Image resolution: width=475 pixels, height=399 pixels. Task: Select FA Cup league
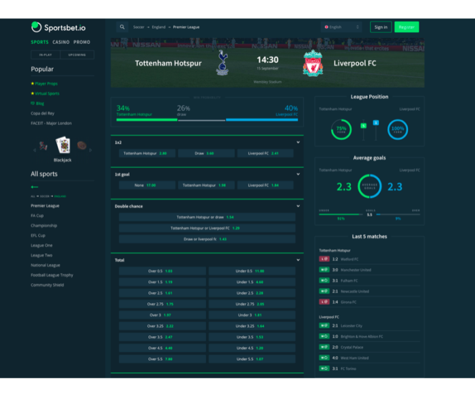37,216
